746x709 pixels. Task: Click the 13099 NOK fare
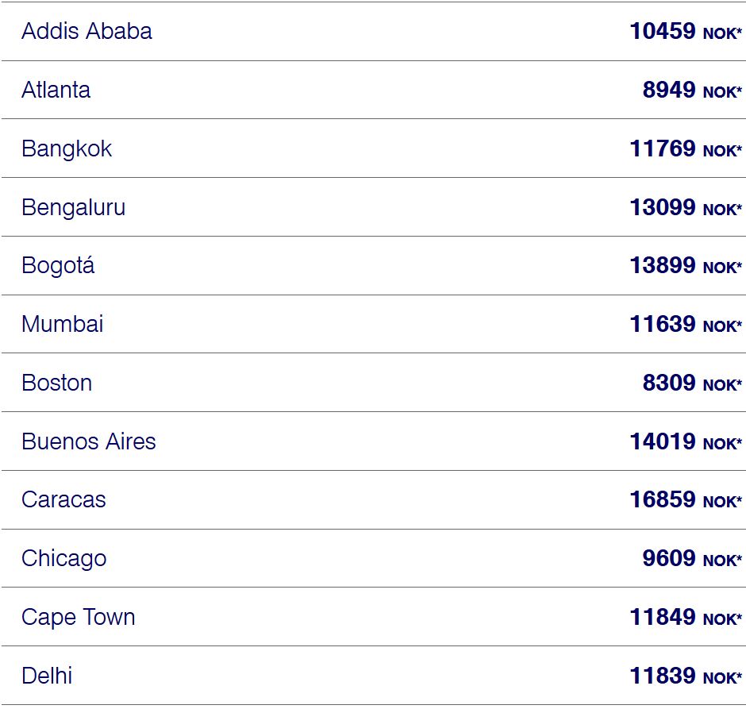[x=686, y=207]
